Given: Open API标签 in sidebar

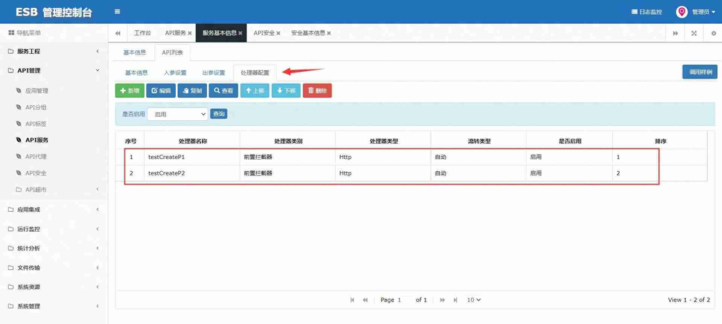Looking at the screenshot, I should click(36, 124).
